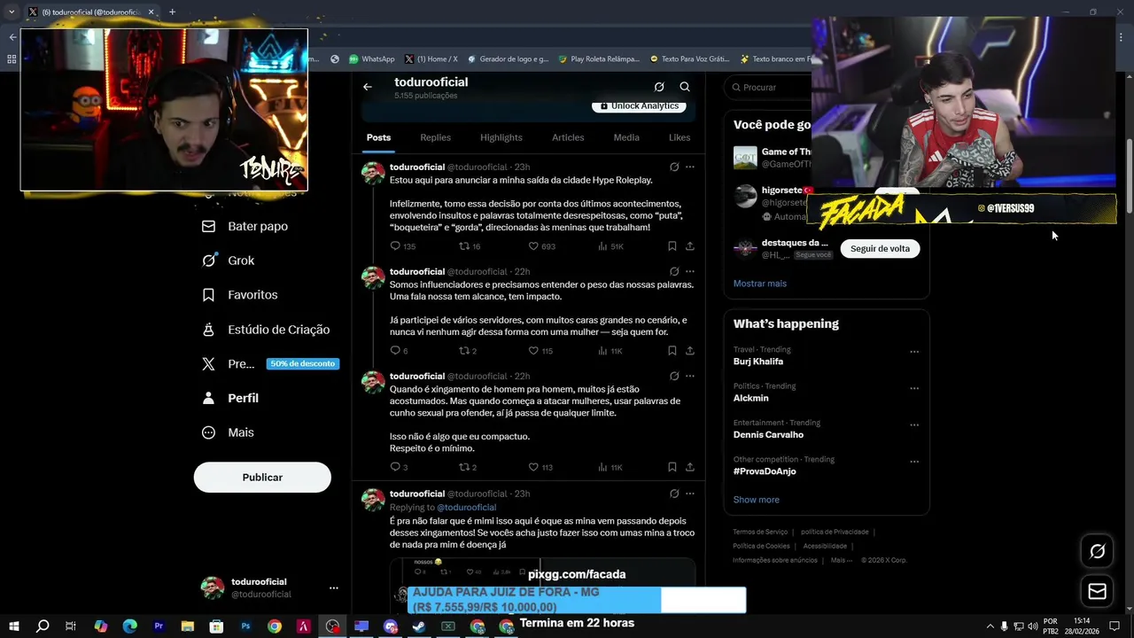This screenshot has height=638, width=1134.
Task: Open Grok icon in profile header
Action: coord(659,87)
